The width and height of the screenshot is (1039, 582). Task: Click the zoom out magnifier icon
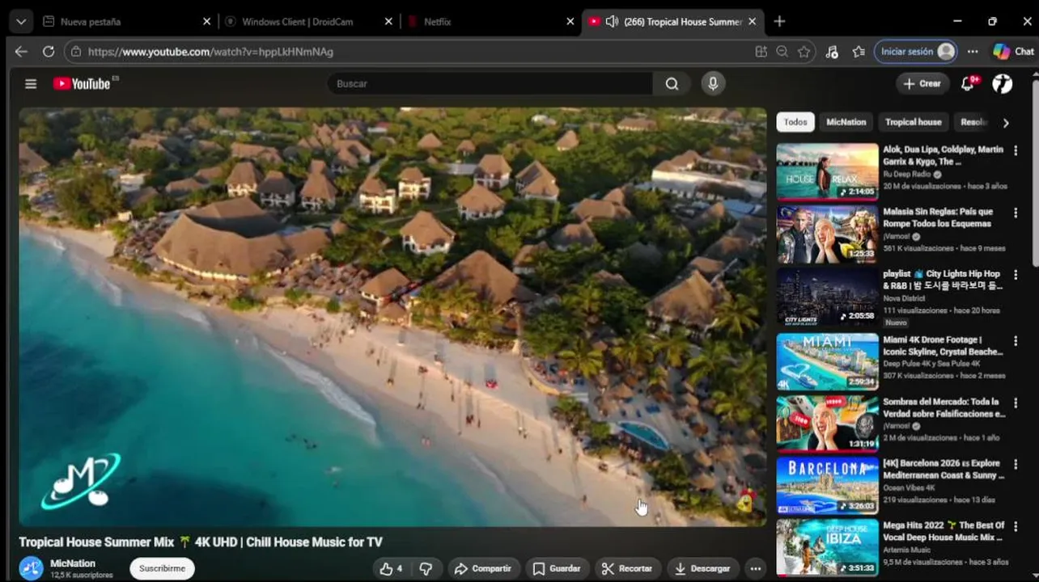pyautogui.click(x=782, y=52)
